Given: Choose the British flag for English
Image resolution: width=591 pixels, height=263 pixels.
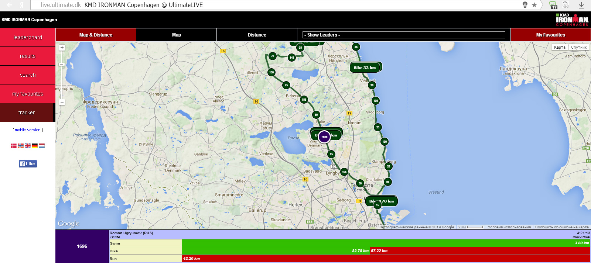Looking at the screenshot, I should [28, 146].
